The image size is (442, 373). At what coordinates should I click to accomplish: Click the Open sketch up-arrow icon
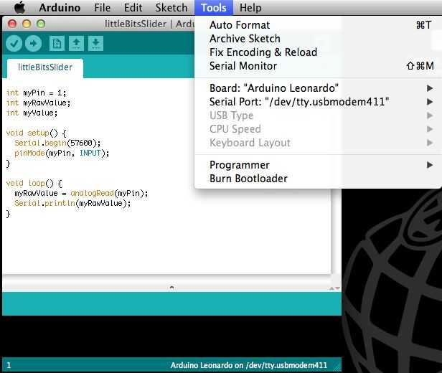[76, 43]
